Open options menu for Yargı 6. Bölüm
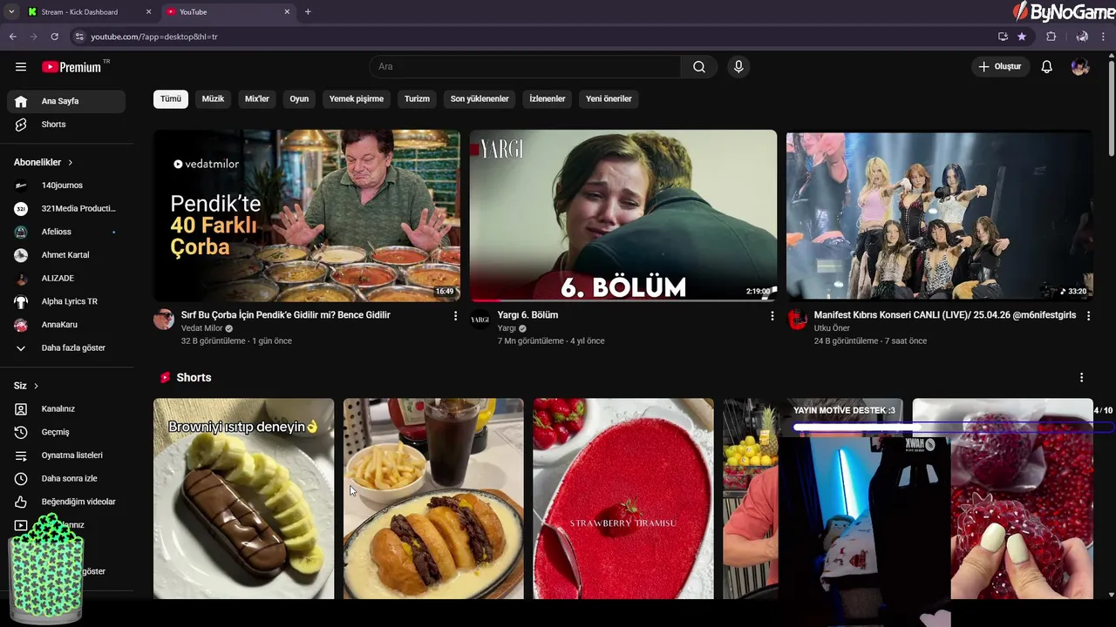This screenshot has width=1116, height=627. tap(772, 316)
